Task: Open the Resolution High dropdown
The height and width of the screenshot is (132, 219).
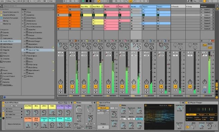Action: click(171, 105)
